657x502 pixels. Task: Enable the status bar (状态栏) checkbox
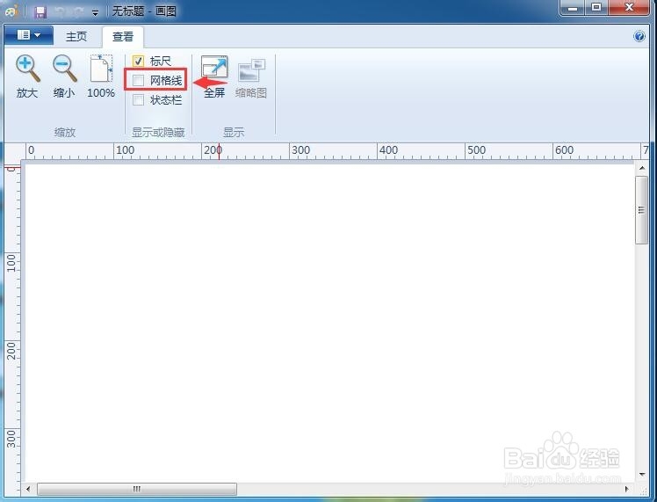(138, 100)
